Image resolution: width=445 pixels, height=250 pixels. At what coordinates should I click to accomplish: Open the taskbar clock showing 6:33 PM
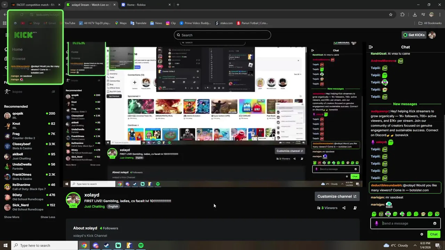[425, 245]
